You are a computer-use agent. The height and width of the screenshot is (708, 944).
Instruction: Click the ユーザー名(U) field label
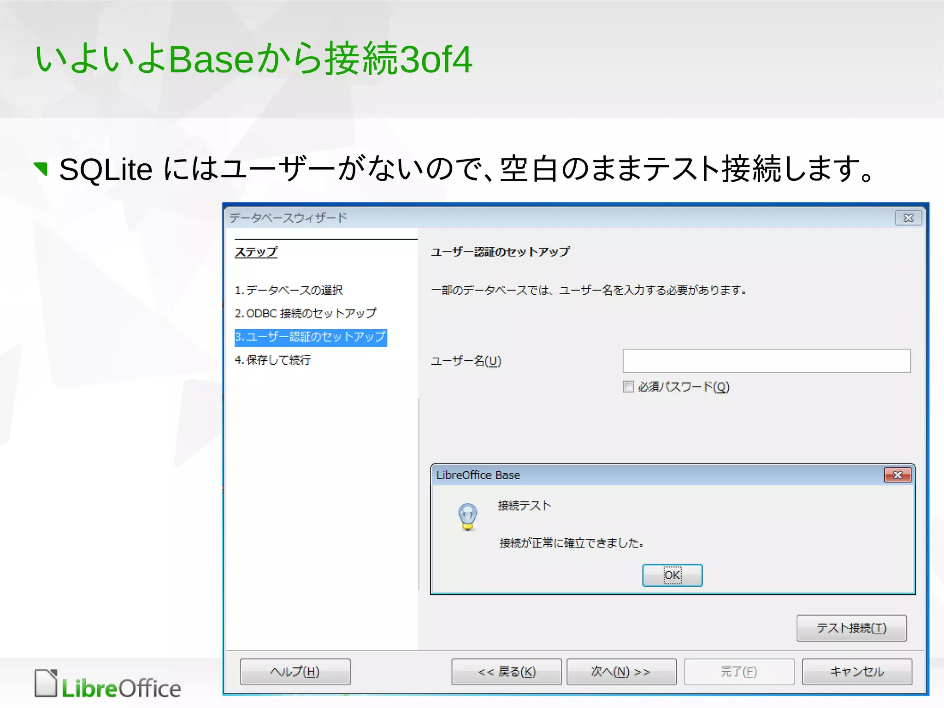466,361
